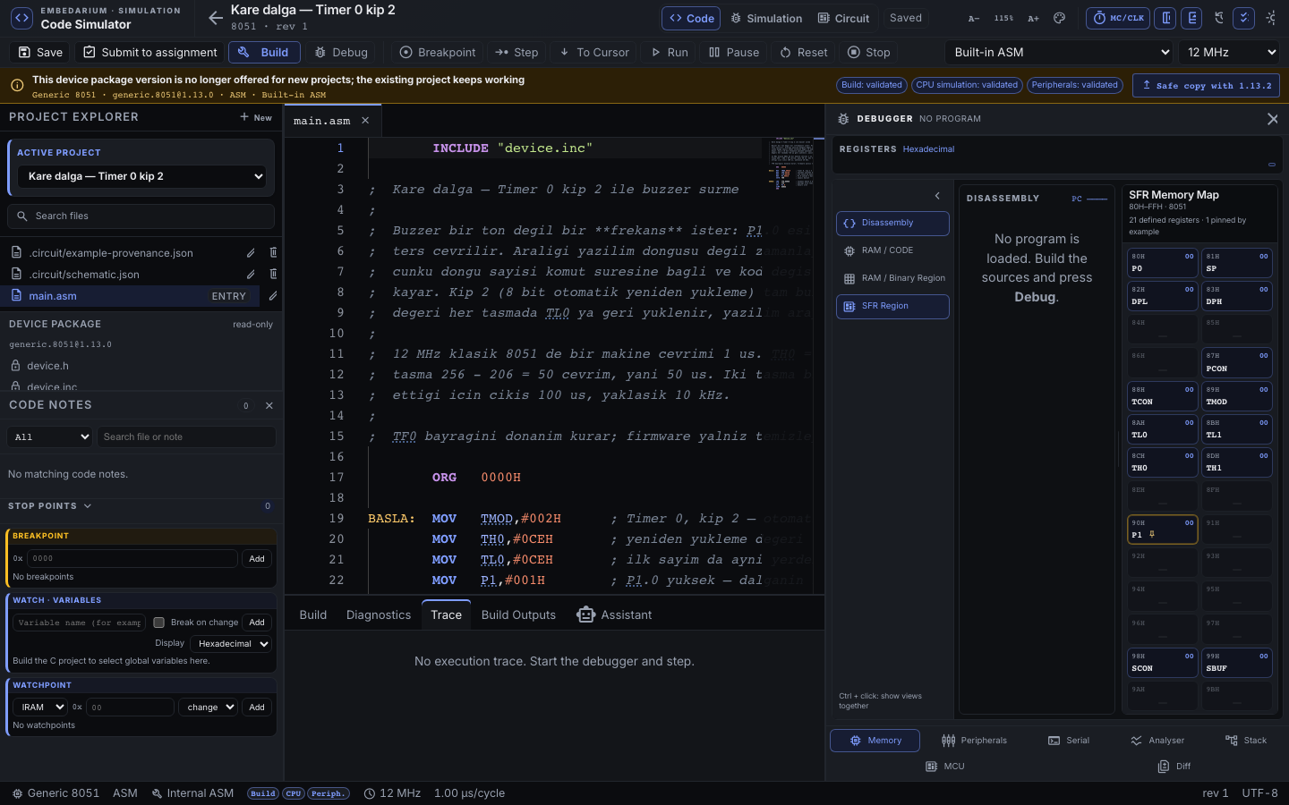This screenshot has height=805, width=1289.
Task: Open the code notes All filter dropdown
Action: [49, 437]
